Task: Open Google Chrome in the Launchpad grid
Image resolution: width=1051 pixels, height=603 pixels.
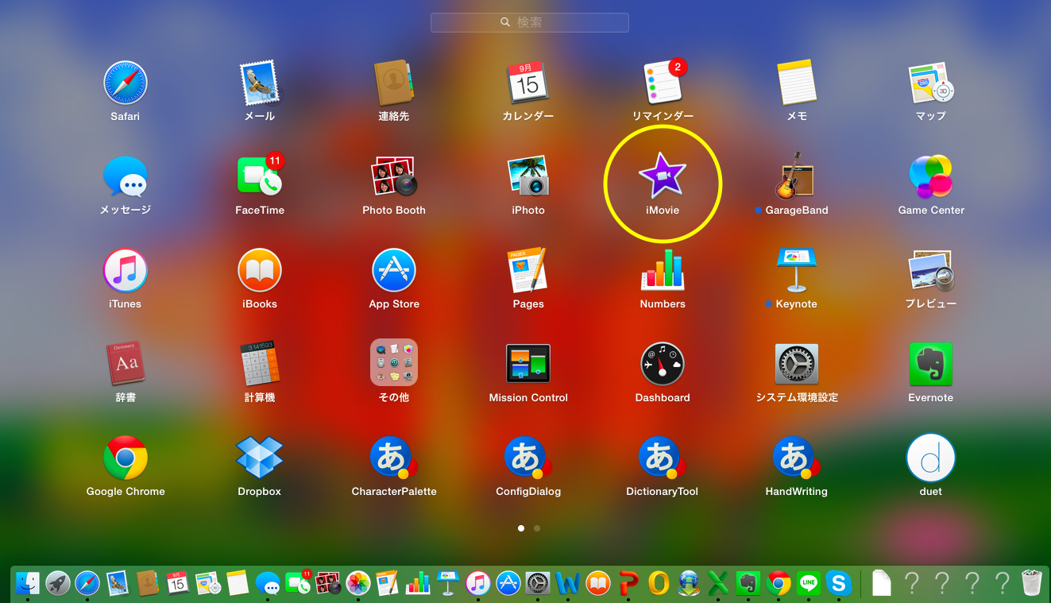Action: click(126, 458)
